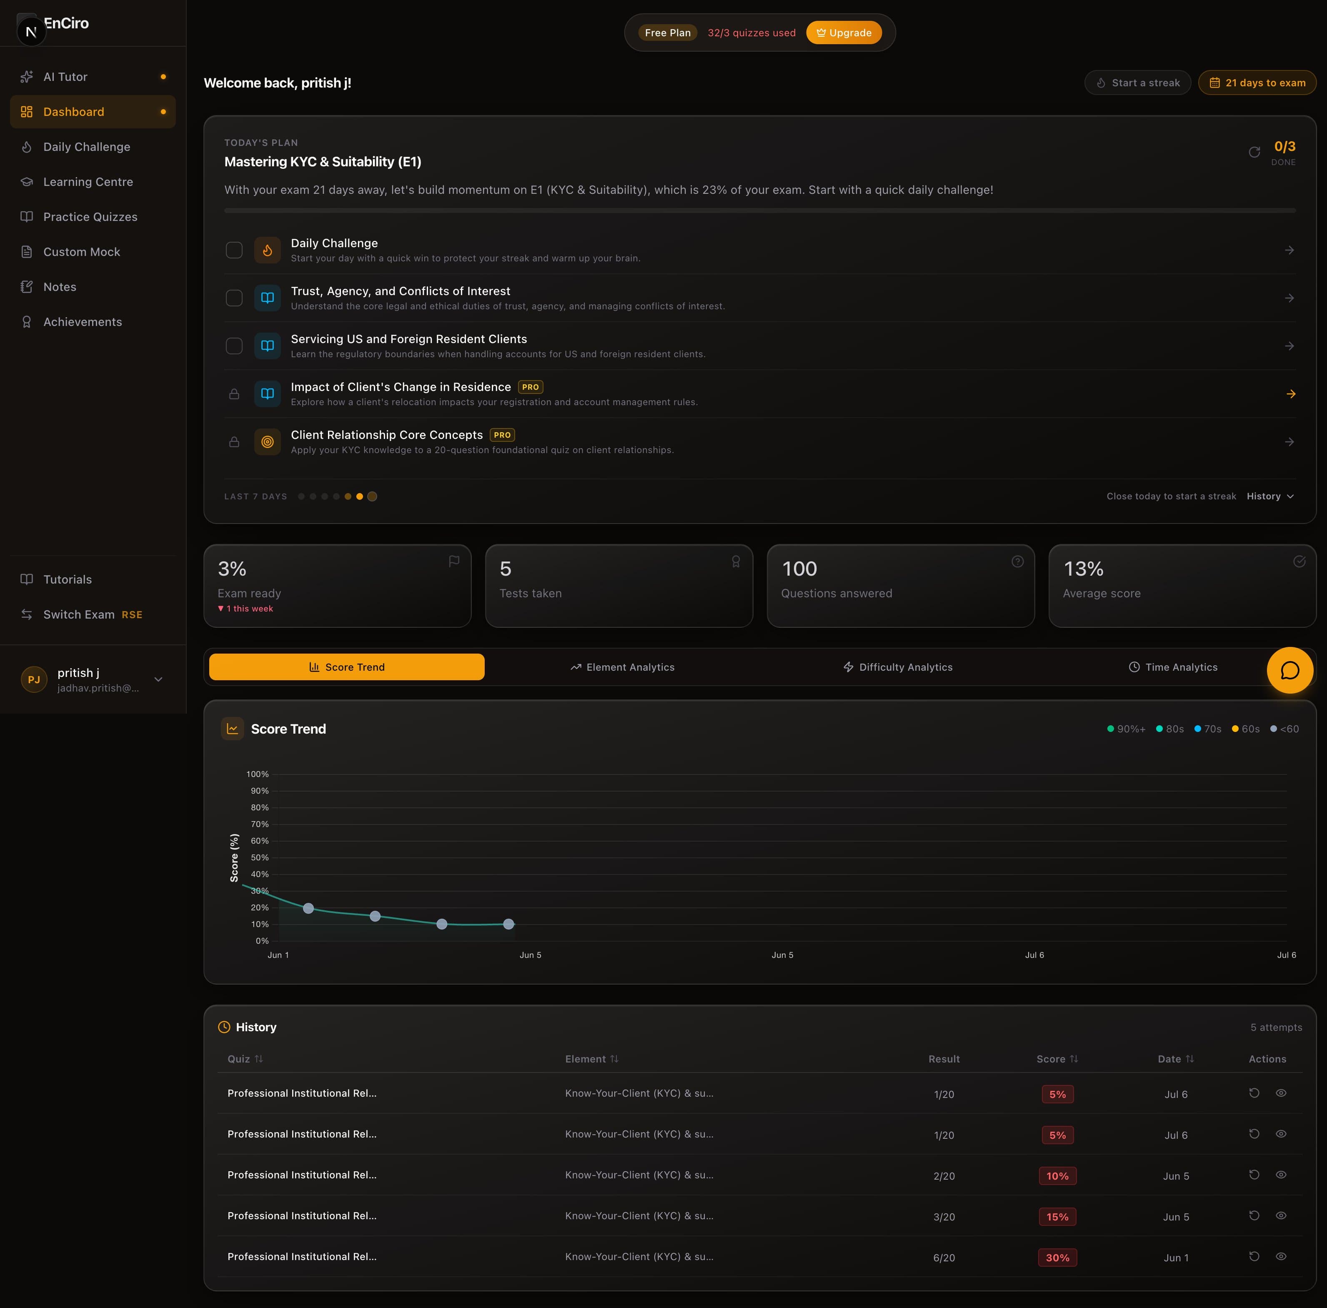The width and height of the screenshot is (1327, 1308).
Task: Sort history by Date column
Action: click(x=1176, y=1059)
